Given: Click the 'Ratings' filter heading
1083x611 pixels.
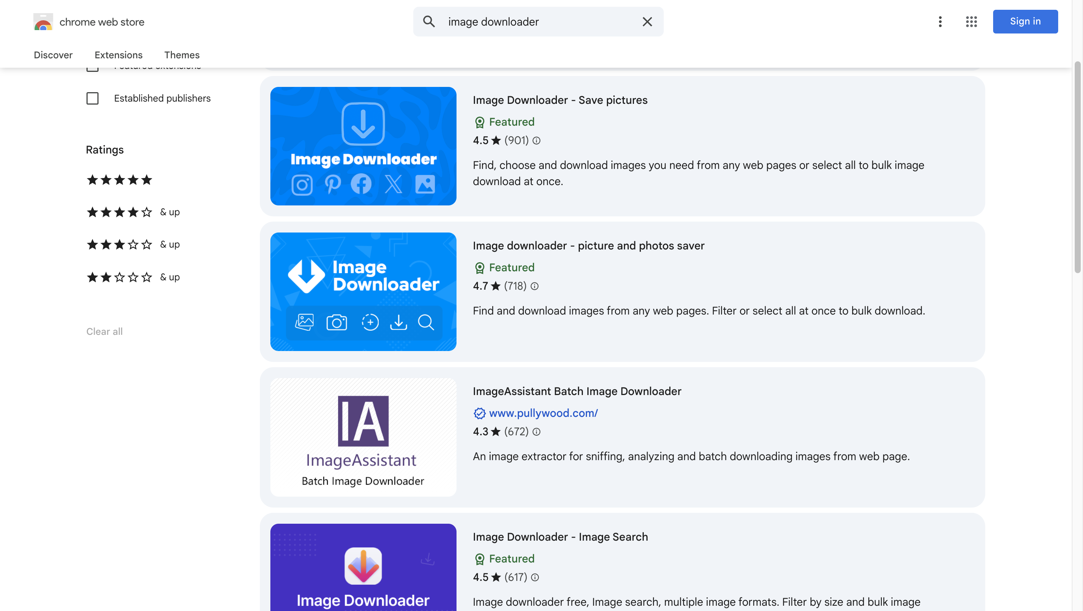Looking at the screenshot, I should tap(105, 150).
